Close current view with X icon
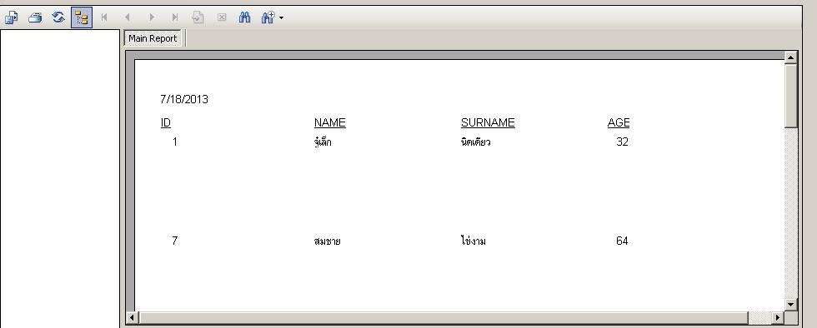This screenshot has width=817, height=328. point(222,17)
